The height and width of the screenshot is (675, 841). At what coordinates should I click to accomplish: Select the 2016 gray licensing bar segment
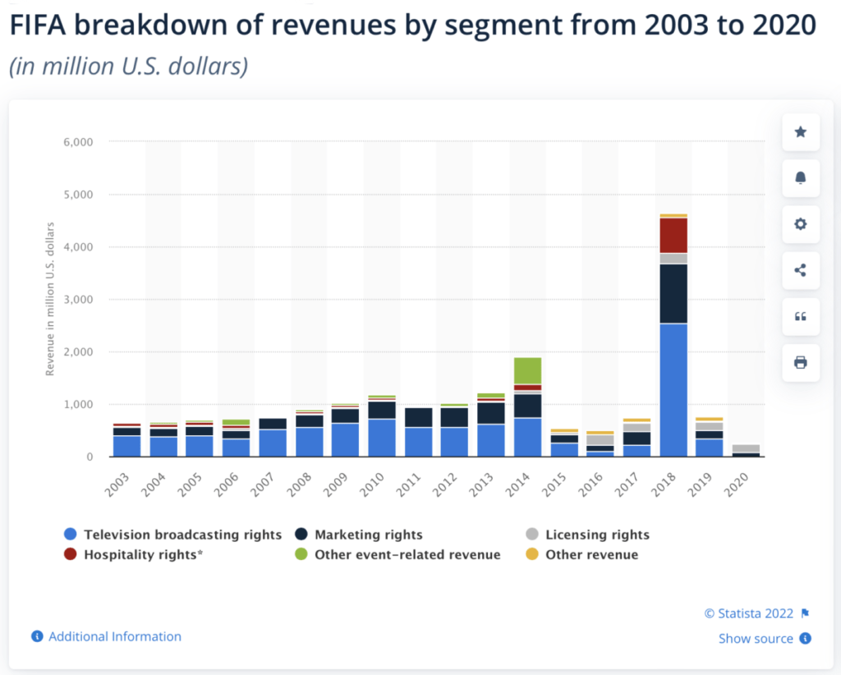(600, 440)
